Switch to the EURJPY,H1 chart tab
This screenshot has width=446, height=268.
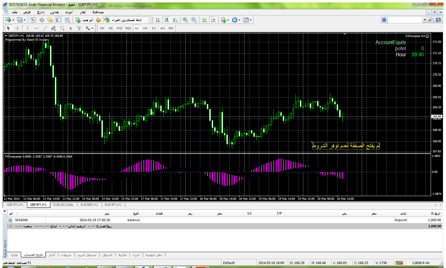[113, 205]
